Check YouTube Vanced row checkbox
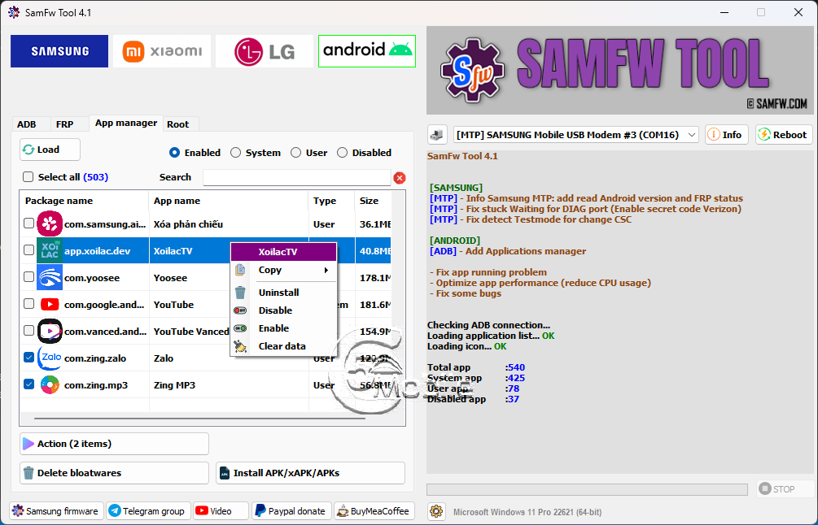The width and height of the screenshot is (818, 525). [28, 331]
